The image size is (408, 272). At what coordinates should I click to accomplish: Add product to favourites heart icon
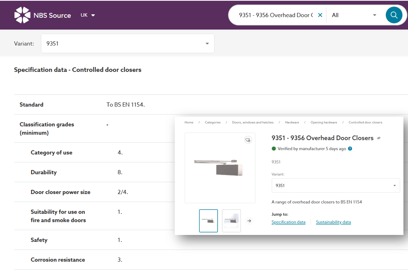click(x=248, y=140)
